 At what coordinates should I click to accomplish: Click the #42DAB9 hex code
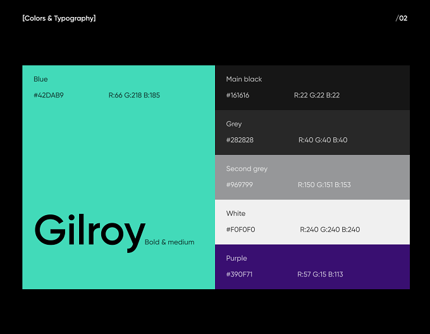(x=49, y=95)
